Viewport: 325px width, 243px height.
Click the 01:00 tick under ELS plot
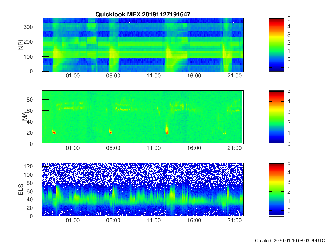[x=73, y=221]
